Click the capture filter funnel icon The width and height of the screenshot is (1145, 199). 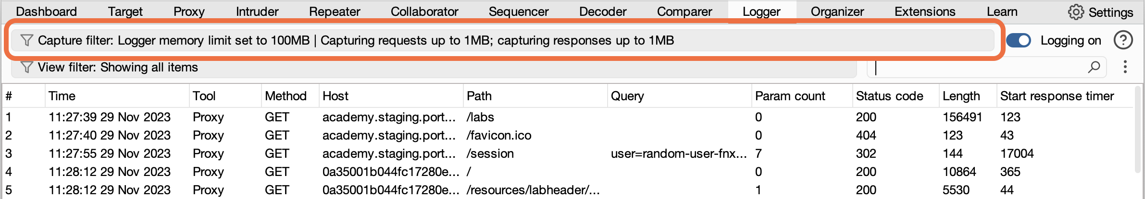[x=26, y=40]
